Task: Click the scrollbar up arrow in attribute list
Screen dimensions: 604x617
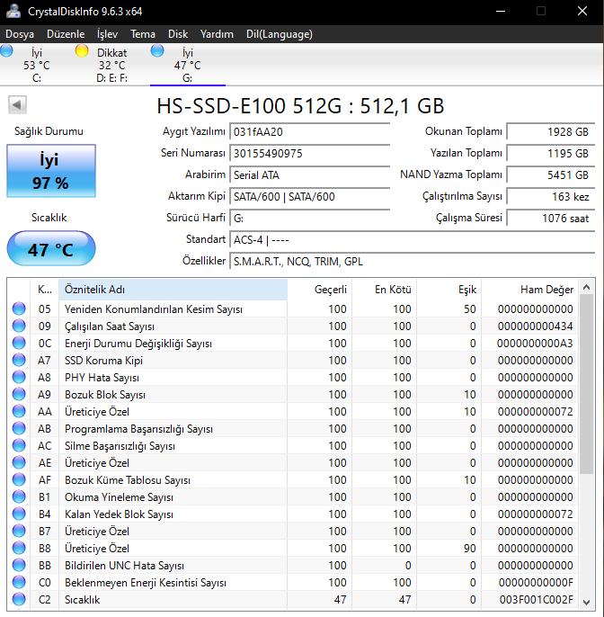Action: coord(587,287)
